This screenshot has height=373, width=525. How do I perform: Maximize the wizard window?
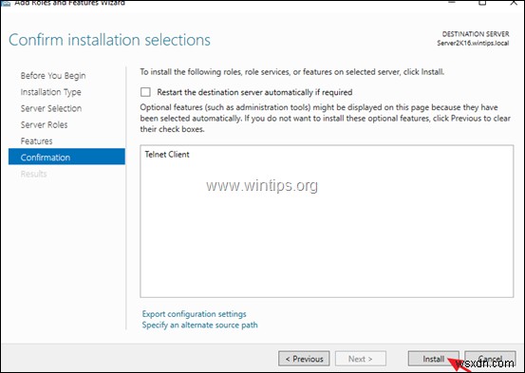pos(482,2)
